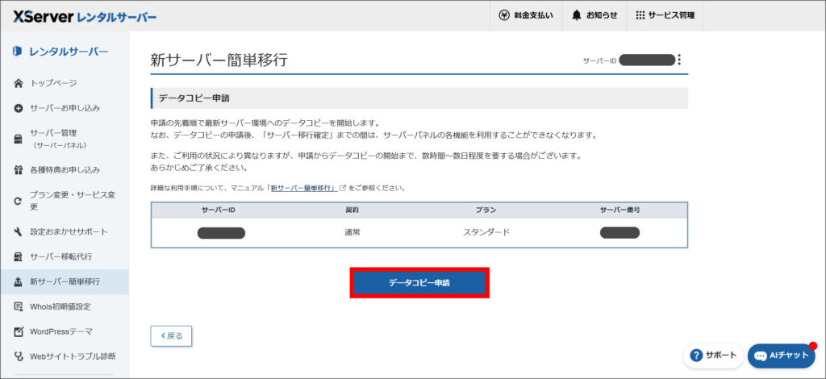Open the サービス管理 menu
This screenshot has width=826, height=379.
(665, 15)
